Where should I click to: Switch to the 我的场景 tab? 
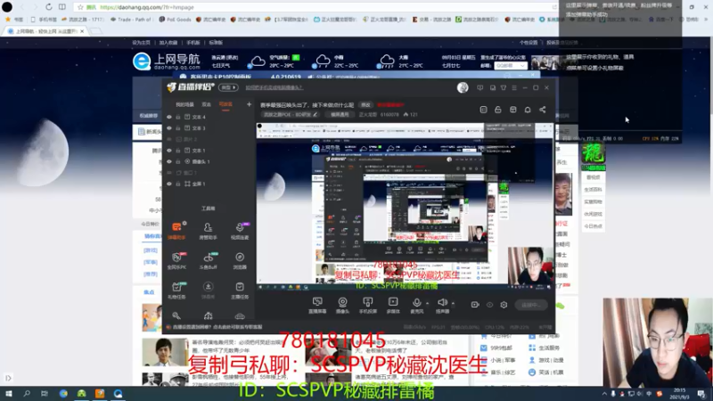coord(184,104)
